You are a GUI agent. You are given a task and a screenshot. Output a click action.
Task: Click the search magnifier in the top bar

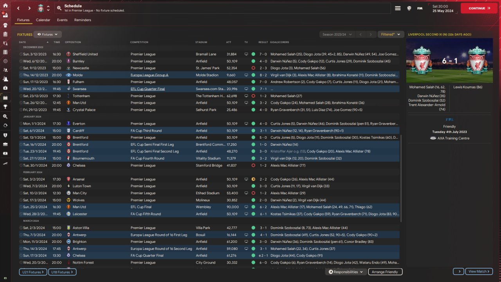59,8
